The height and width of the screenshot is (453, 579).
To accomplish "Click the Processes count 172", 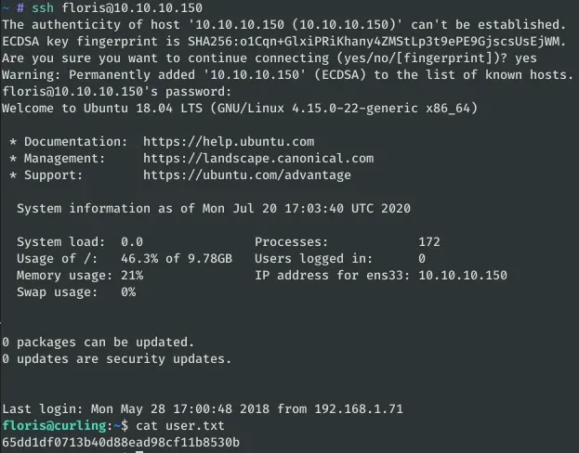I will tap(429, 241).
